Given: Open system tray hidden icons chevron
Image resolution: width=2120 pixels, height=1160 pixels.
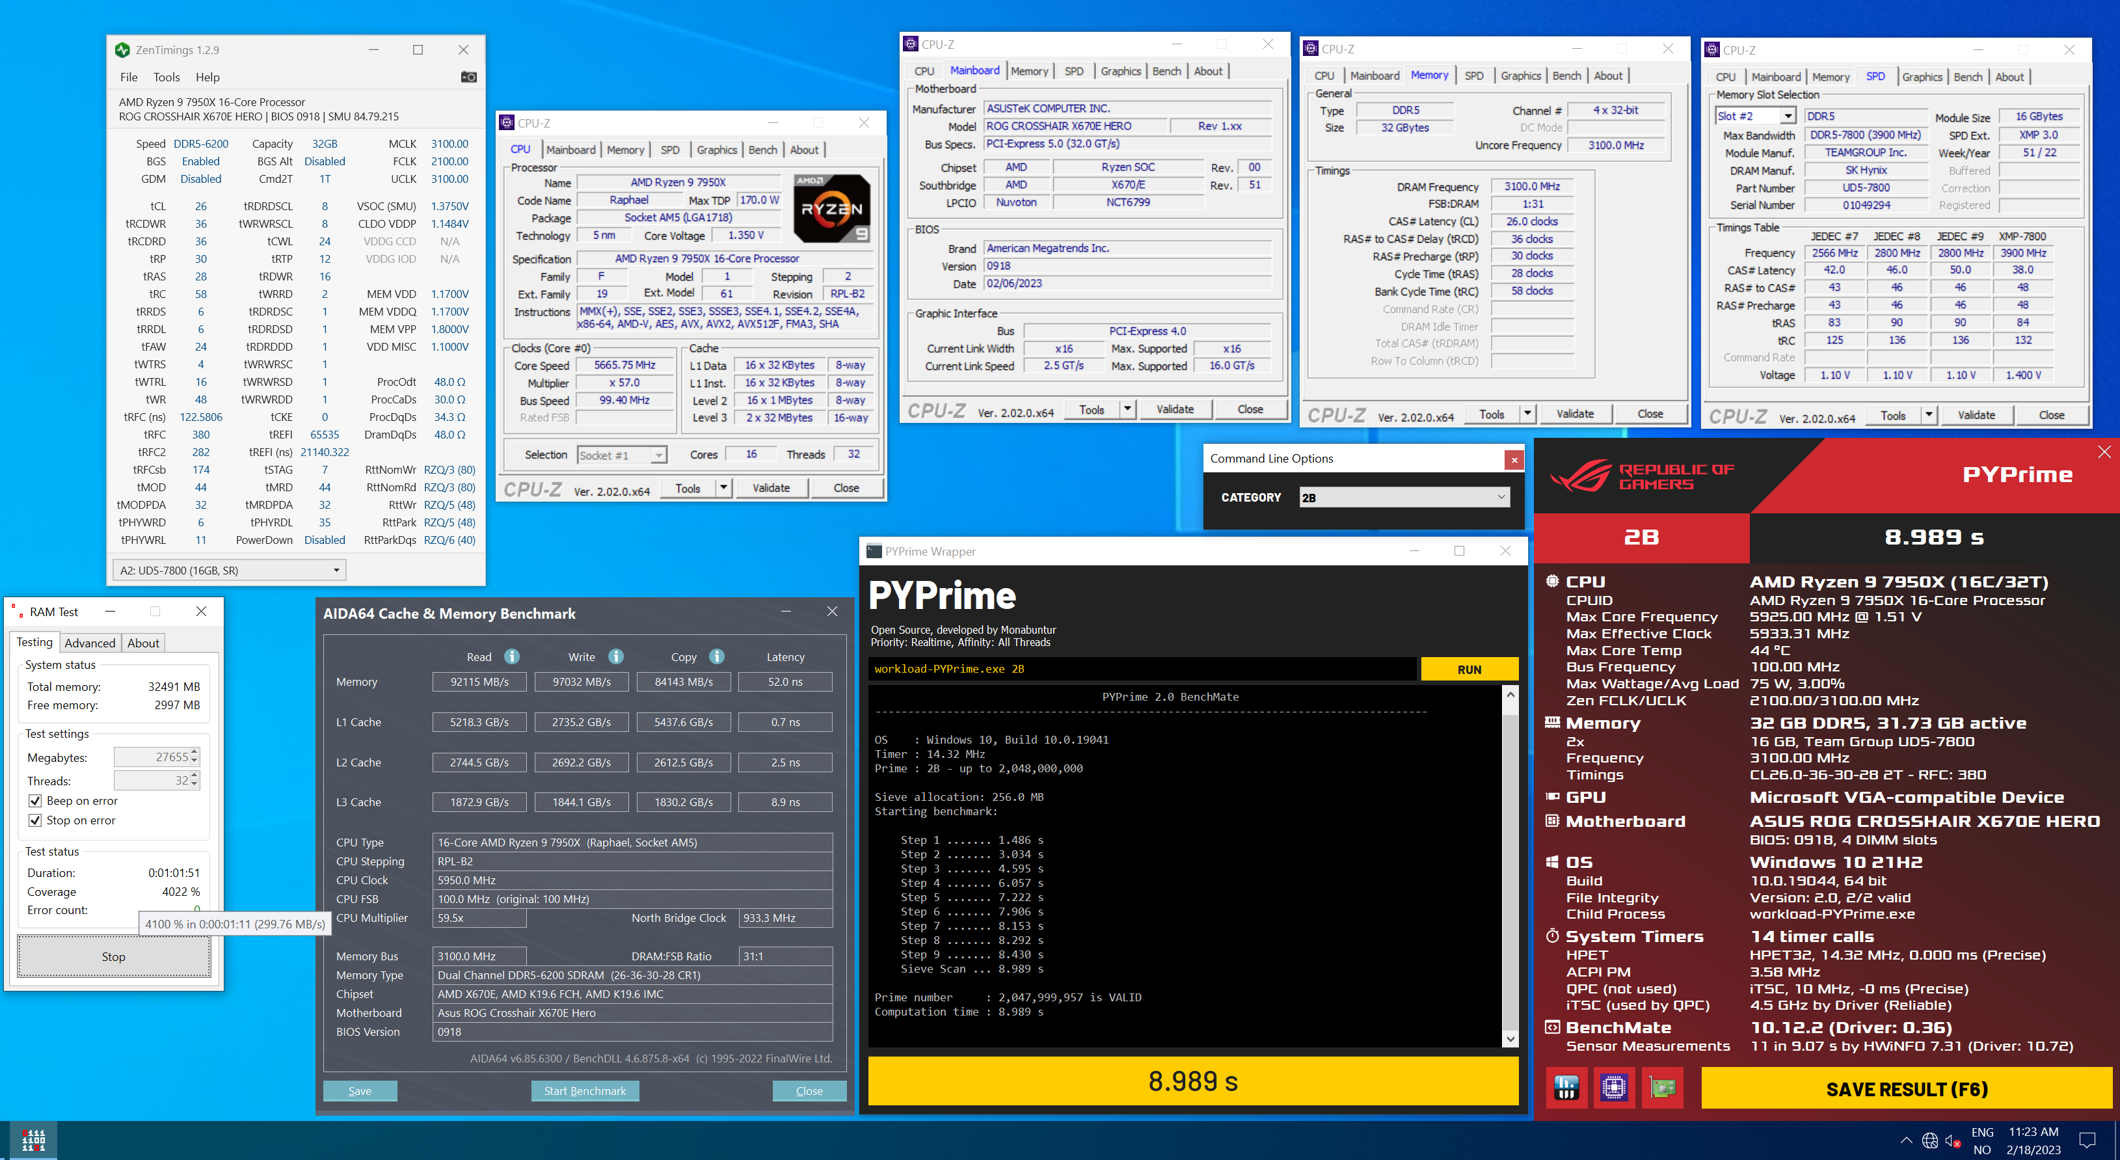Looking at the screenshot, I should click(1906, 1140).
